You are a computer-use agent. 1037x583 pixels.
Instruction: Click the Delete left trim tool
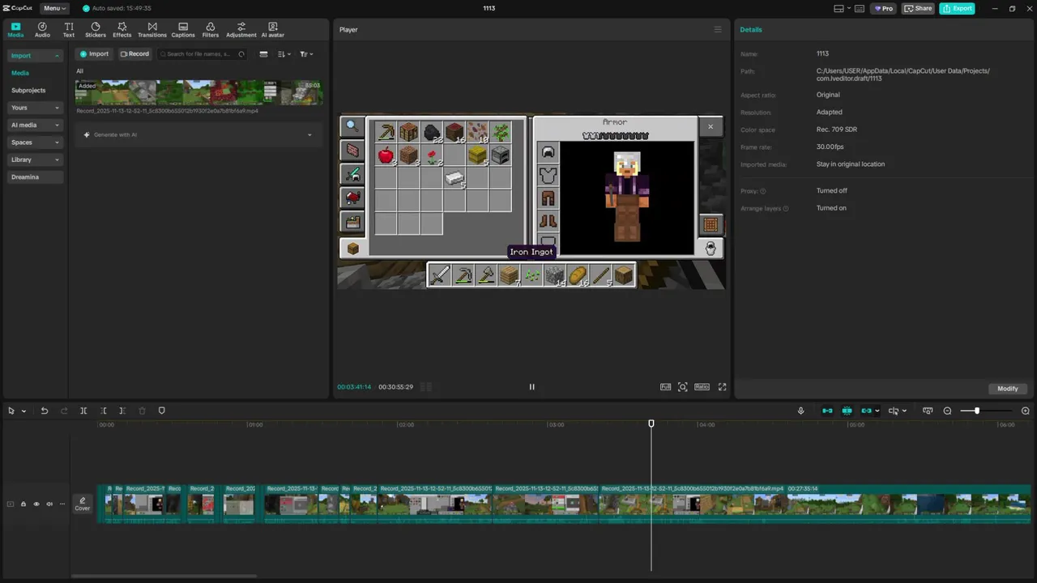[x=103, y=411]
